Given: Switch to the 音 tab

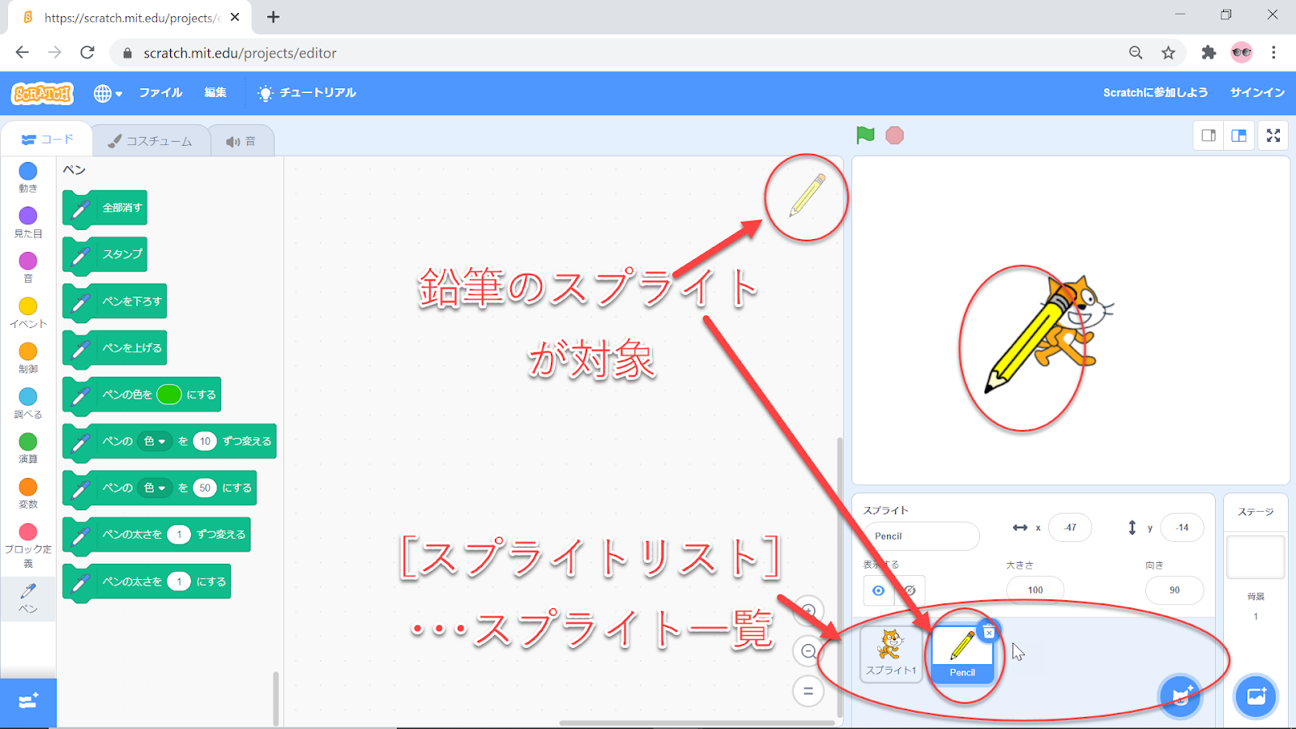Looking at the screenshot, I should pos(241,141).
